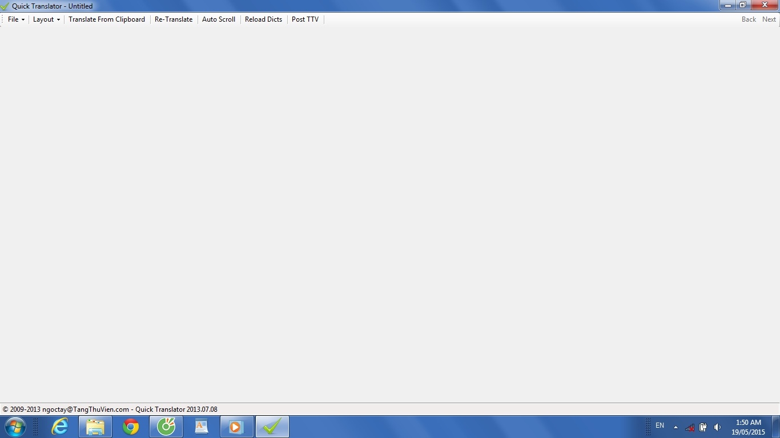This screenshot has height=438, width=780.
Task: Click the Next navigation button
Action: coord(769,19)
